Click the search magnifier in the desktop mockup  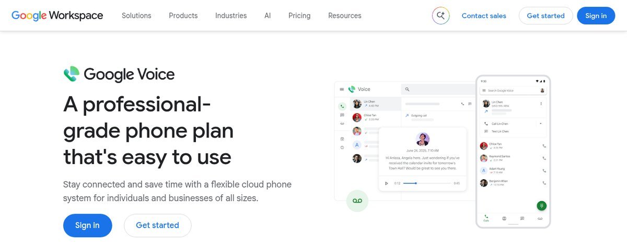407,90
